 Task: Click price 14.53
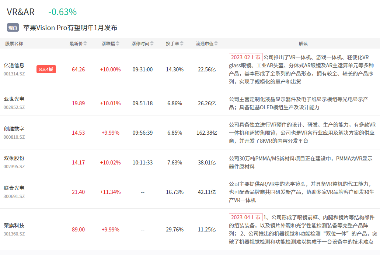tap(78, 133)
